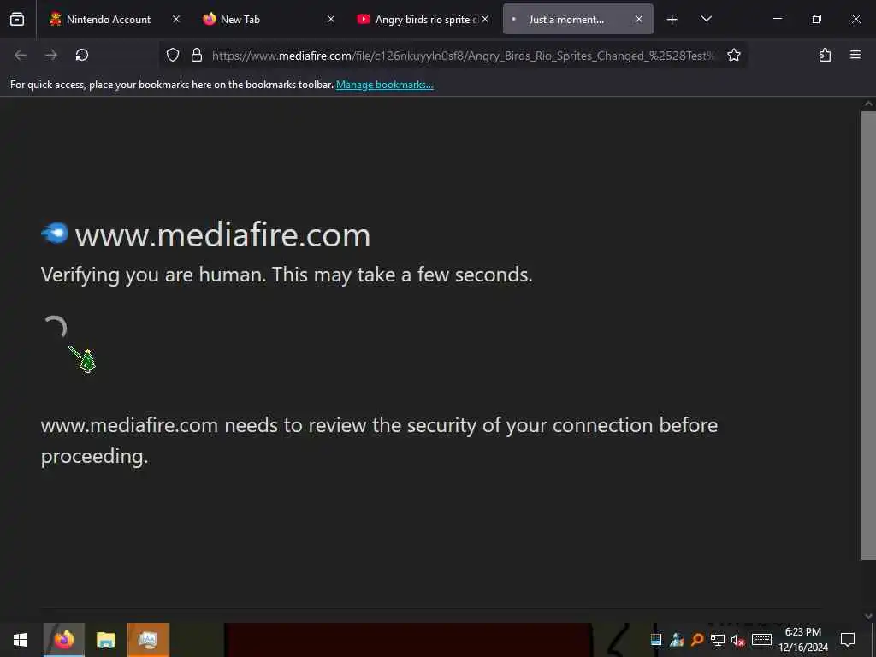Open a new tab with plus button

(x=672, y=20)
